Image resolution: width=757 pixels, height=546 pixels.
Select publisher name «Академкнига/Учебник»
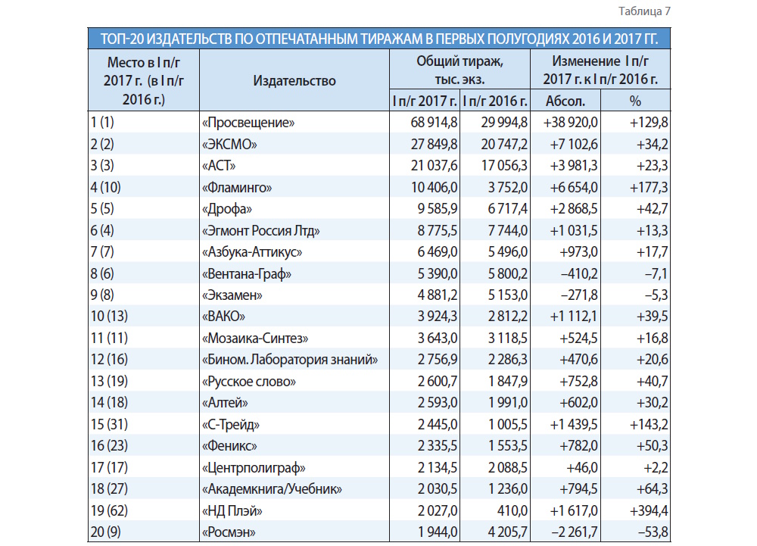pos(272,489)
